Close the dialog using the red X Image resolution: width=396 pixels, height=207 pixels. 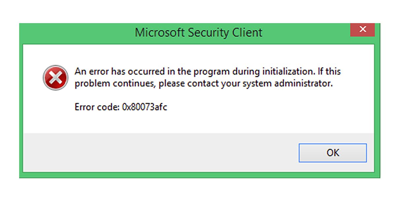[x=363, y=29]
